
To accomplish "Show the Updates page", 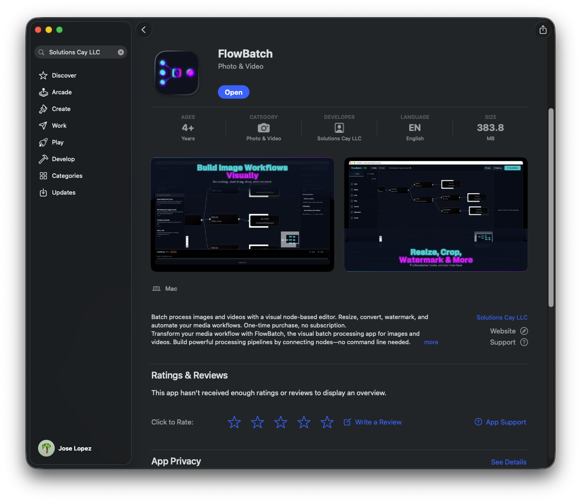I will pyautogui.click(x=64, y=193).
